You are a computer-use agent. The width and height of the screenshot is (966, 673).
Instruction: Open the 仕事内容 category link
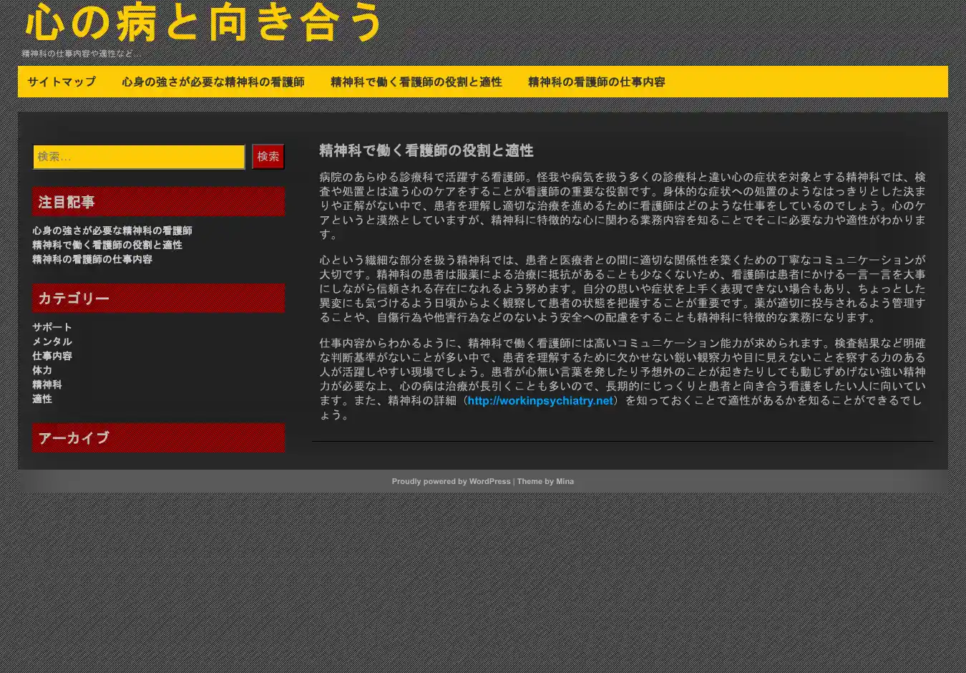(x=52, y=356)
